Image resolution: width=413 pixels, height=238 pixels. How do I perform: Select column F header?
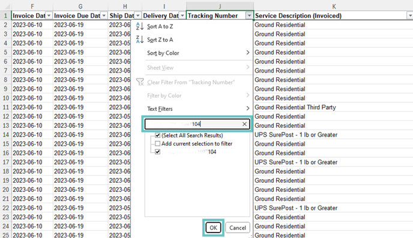coord(32,7)
